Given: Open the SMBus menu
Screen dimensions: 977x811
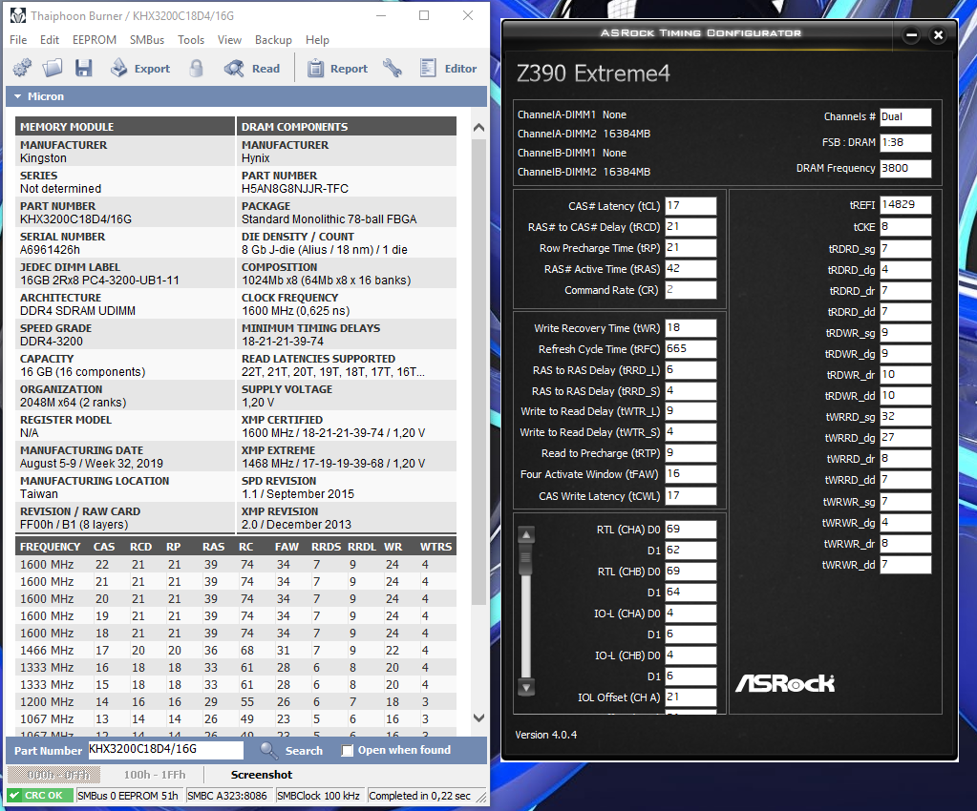Looking at the screenshot, I should pos(147,40).
